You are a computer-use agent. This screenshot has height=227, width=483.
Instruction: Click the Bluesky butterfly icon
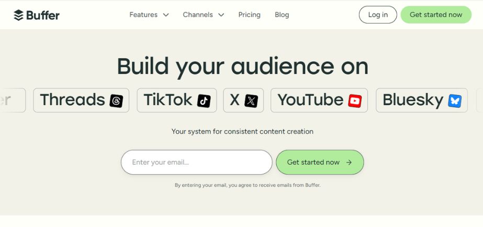tap(455, 101)
